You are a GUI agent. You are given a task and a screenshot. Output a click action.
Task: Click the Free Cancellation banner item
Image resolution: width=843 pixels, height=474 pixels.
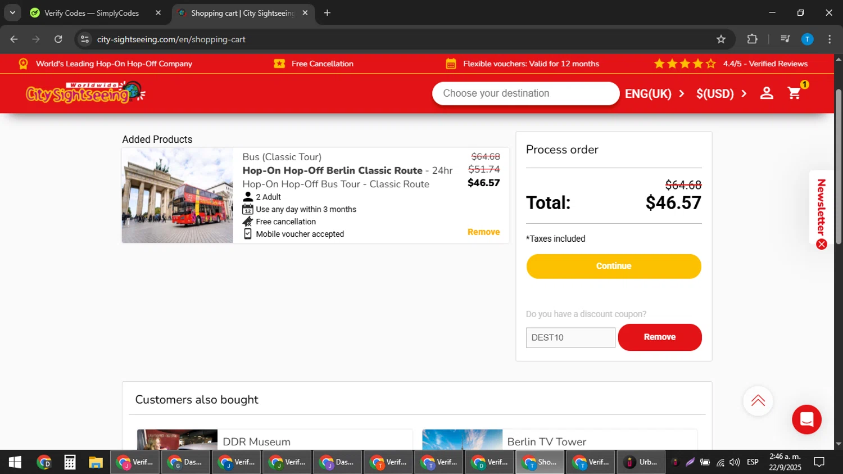coord(314,64)
